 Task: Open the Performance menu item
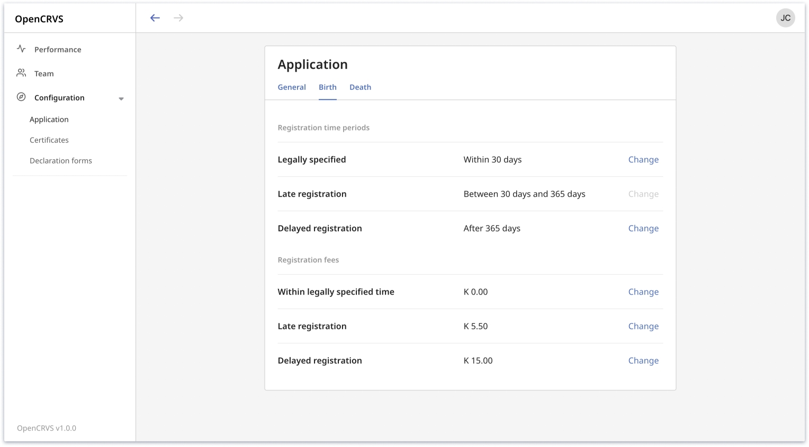(58, 50)
